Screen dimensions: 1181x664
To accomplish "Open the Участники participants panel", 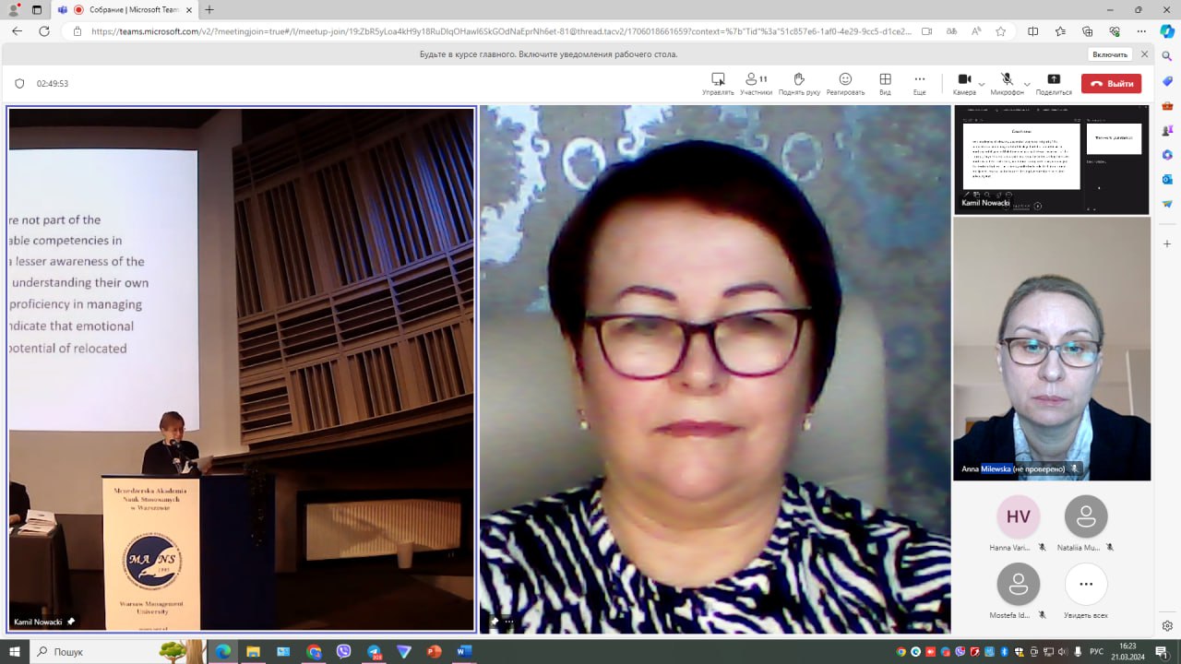I will (756, 83).
